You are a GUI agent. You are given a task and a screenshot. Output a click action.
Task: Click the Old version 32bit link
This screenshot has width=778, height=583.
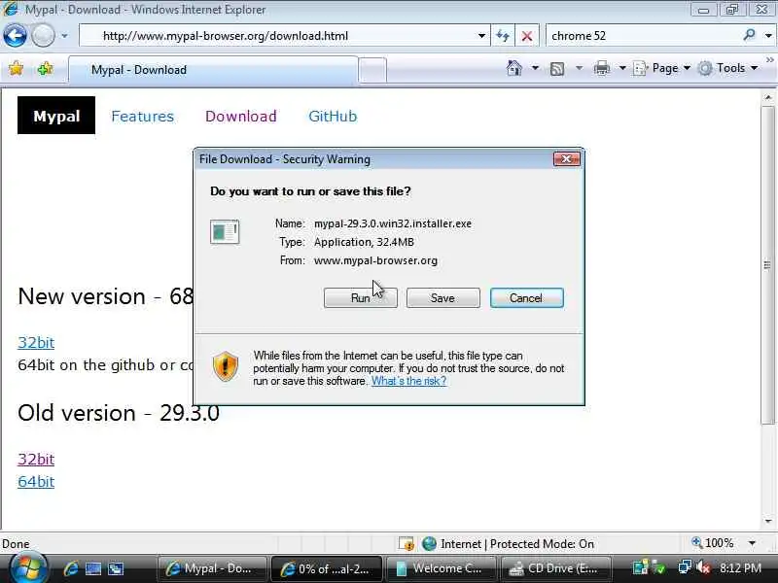36,459
